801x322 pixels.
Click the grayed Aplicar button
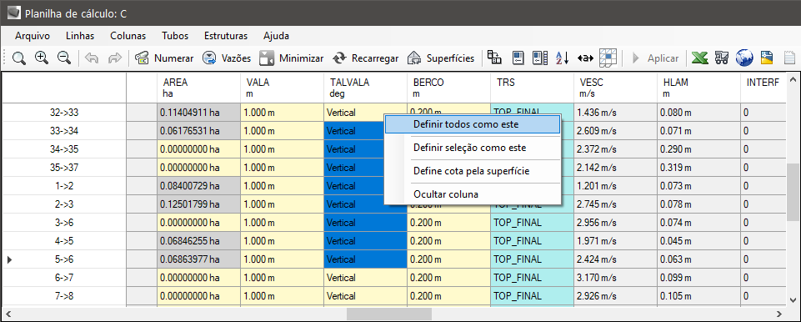click(655, 58)
